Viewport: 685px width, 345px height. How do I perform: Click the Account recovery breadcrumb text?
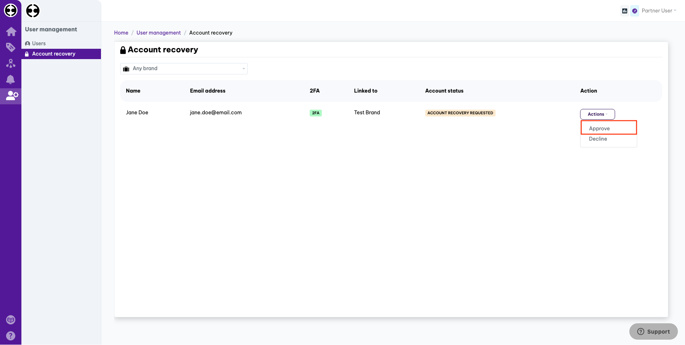click(x=211, y=33)
